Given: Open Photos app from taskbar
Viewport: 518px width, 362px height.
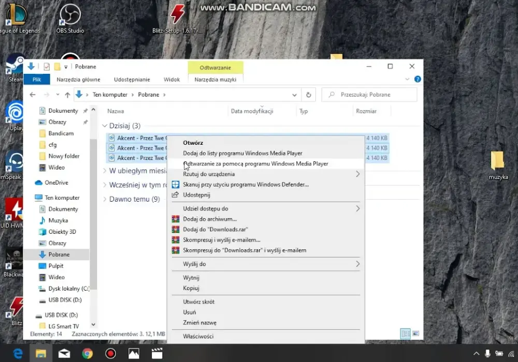Looking at the screenshot, I should (134, 353).
